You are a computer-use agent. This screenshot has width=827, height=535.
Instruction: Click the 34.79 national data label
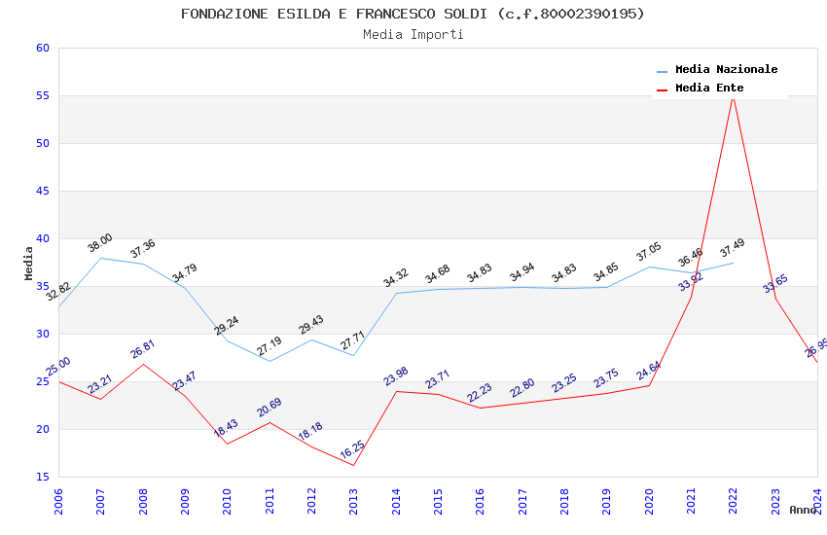tap(185, 272)
